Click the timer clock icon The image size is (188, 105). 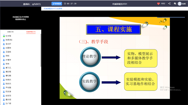(x=65, y=4)
